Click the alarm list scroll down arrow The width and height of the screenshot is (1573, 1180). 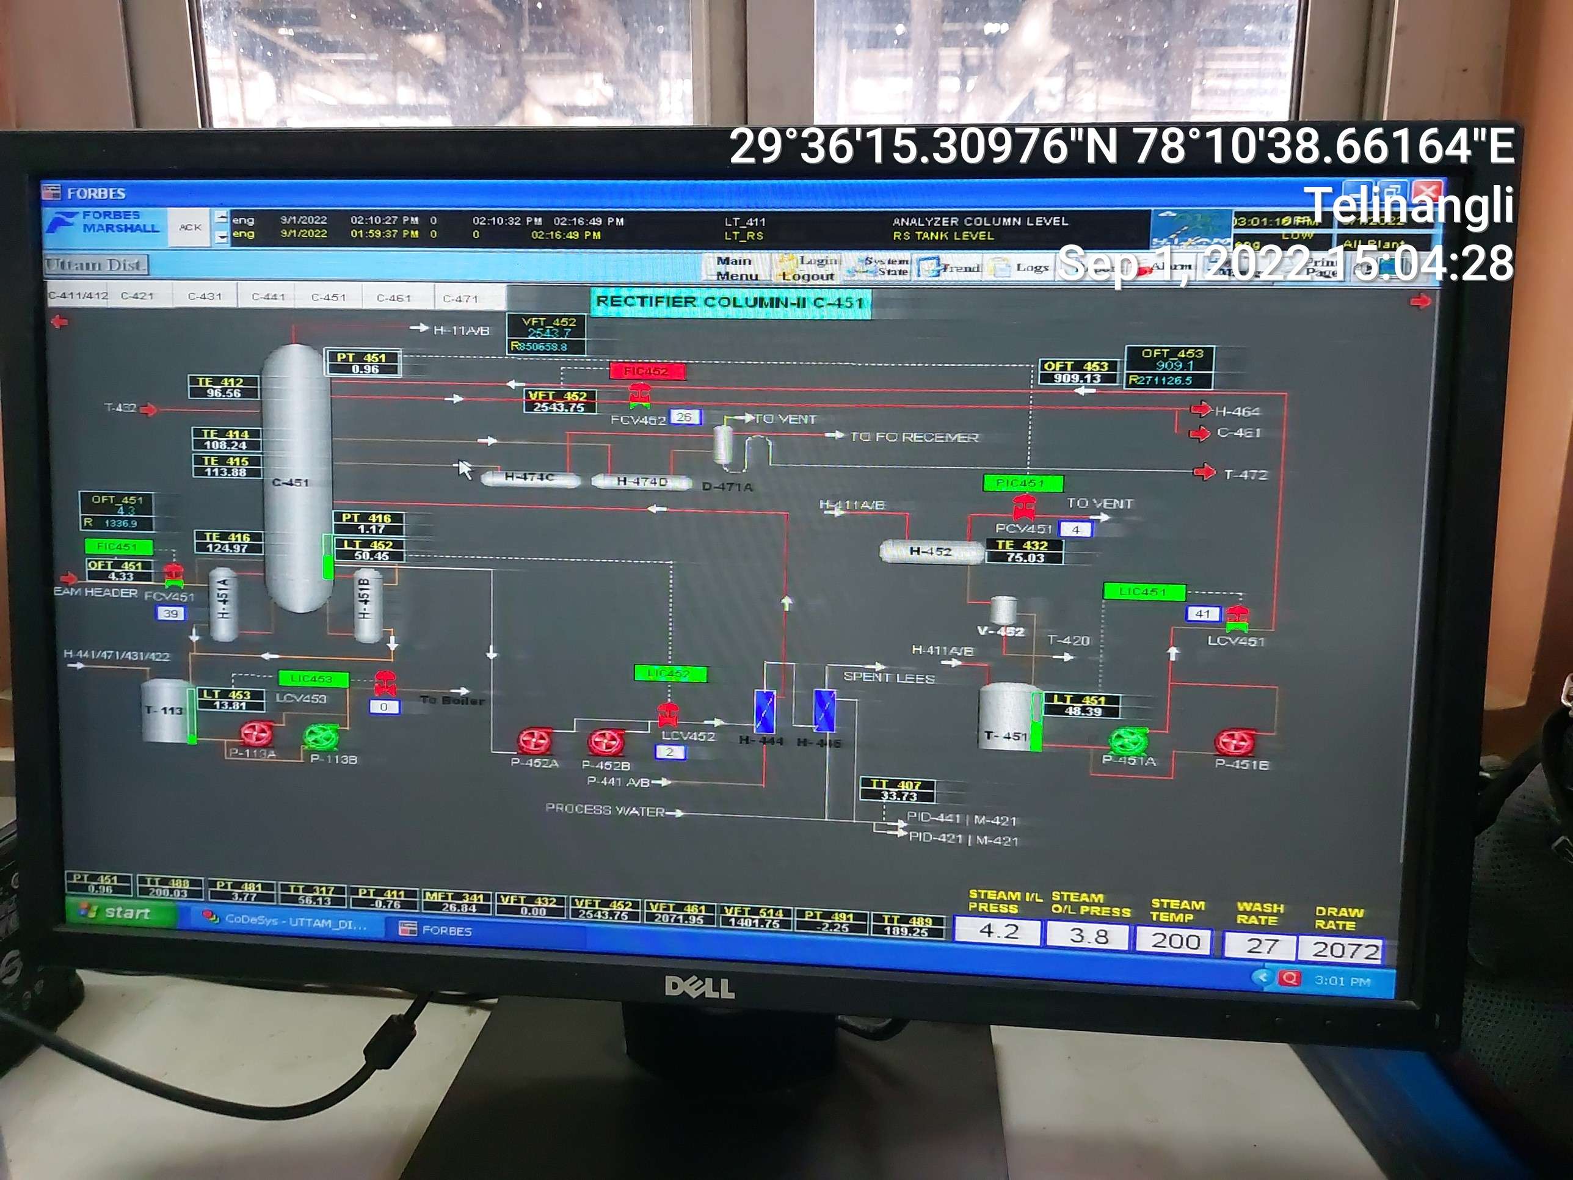[x=222, y=237]
